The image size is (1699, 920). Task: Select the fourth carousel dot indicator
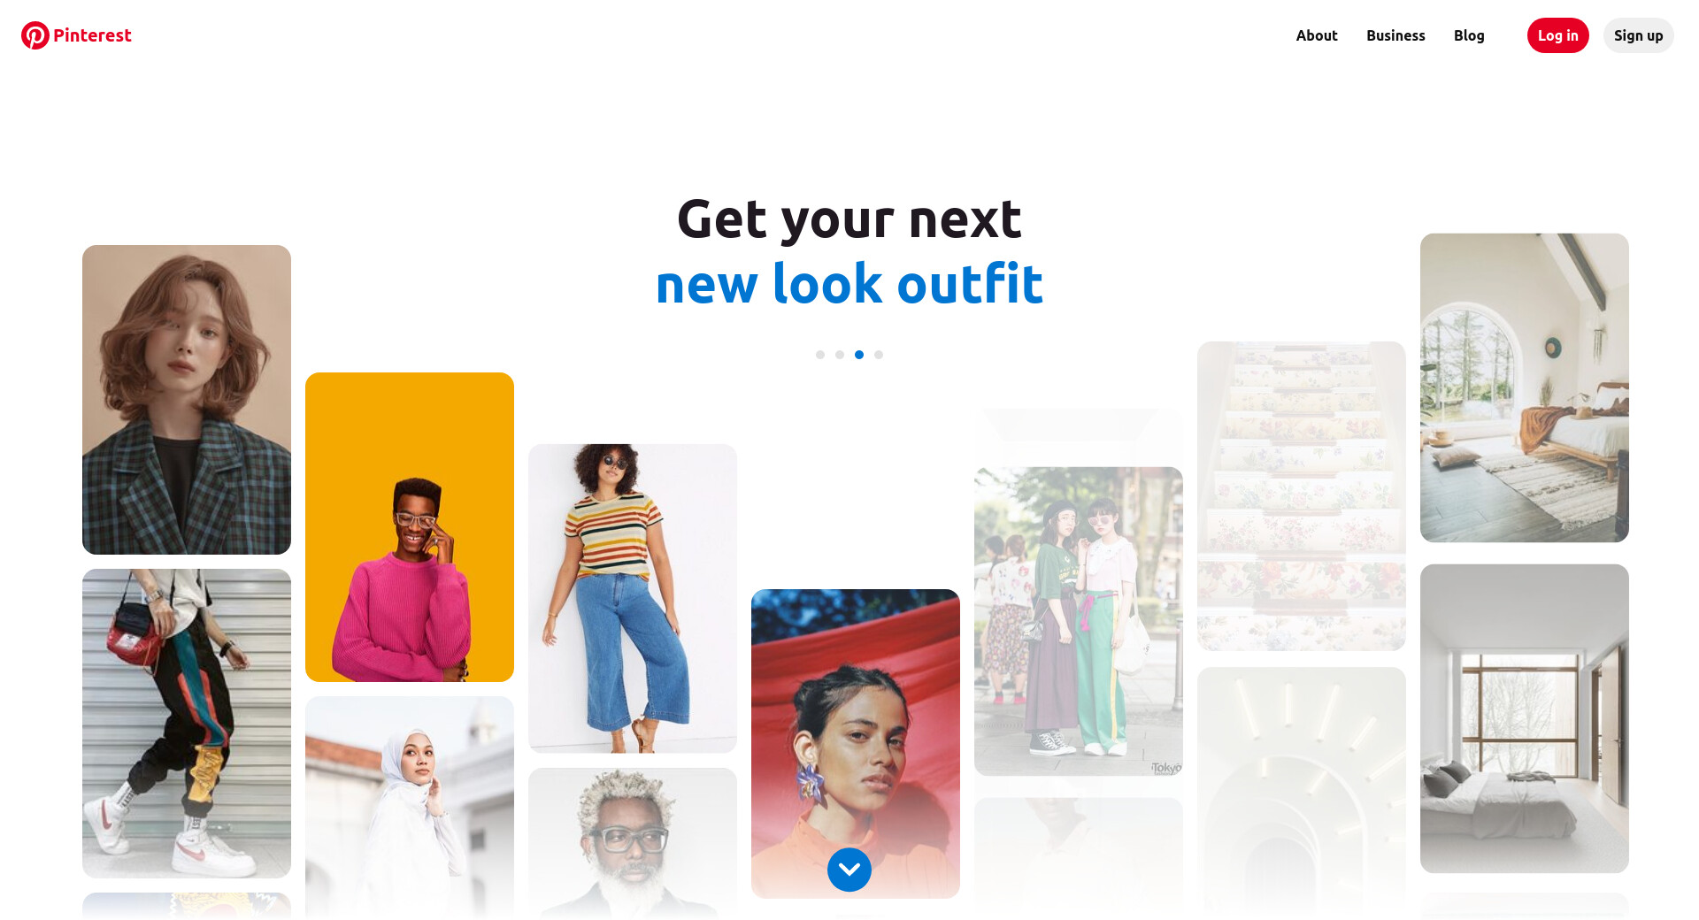coord(879,355)
